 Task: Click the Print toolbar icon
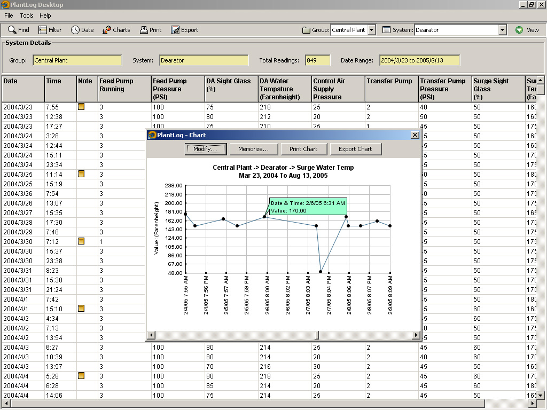point(144,30)
